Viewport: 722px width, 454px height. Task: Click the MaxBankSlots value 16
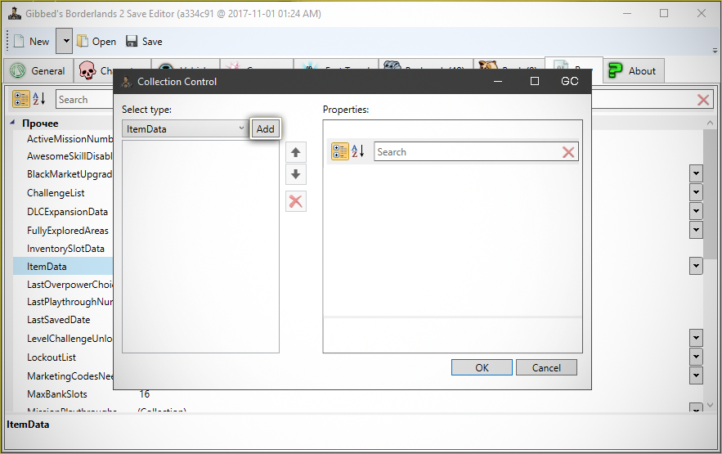[x=145, y=394]
